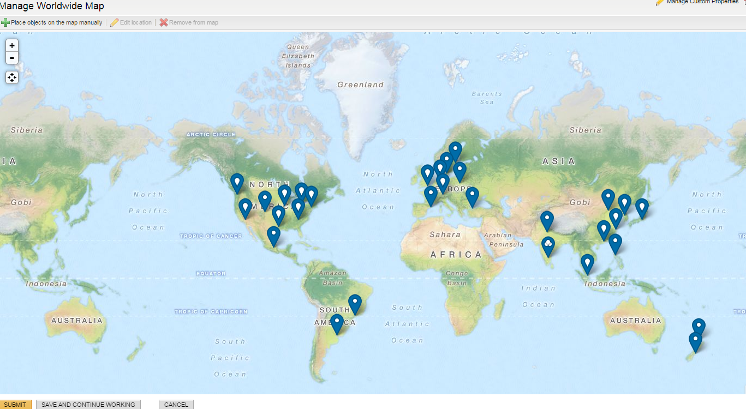Click the Brazil map pin
746x409 pixels.
(x=355, y=305)
